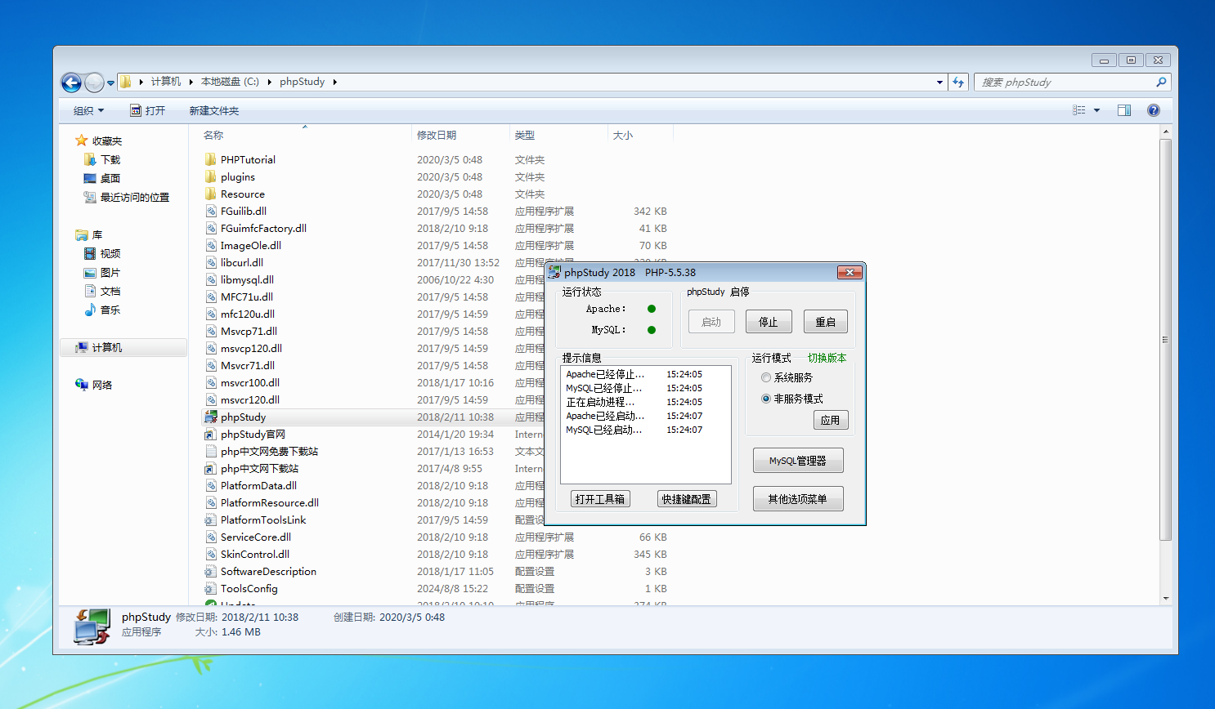The height and width of the screenshot is (709, 1215).
Task: Select the phpStudy application file icon
Action: click(x=211, y=417)
